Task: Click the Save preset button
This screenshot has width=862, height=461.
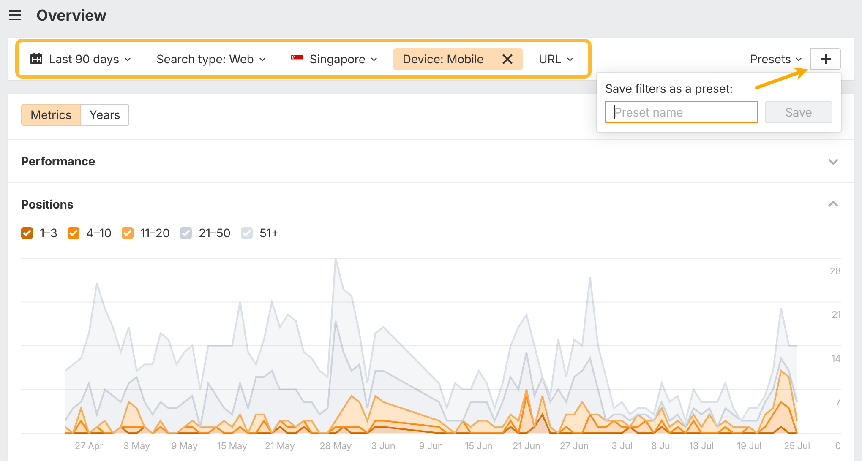Action: pyautogui.click(x=798, y=112)
